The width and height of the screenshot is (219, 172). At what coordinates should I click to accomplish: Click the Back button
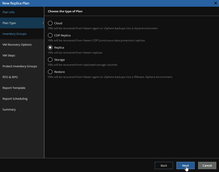(164, 165)
